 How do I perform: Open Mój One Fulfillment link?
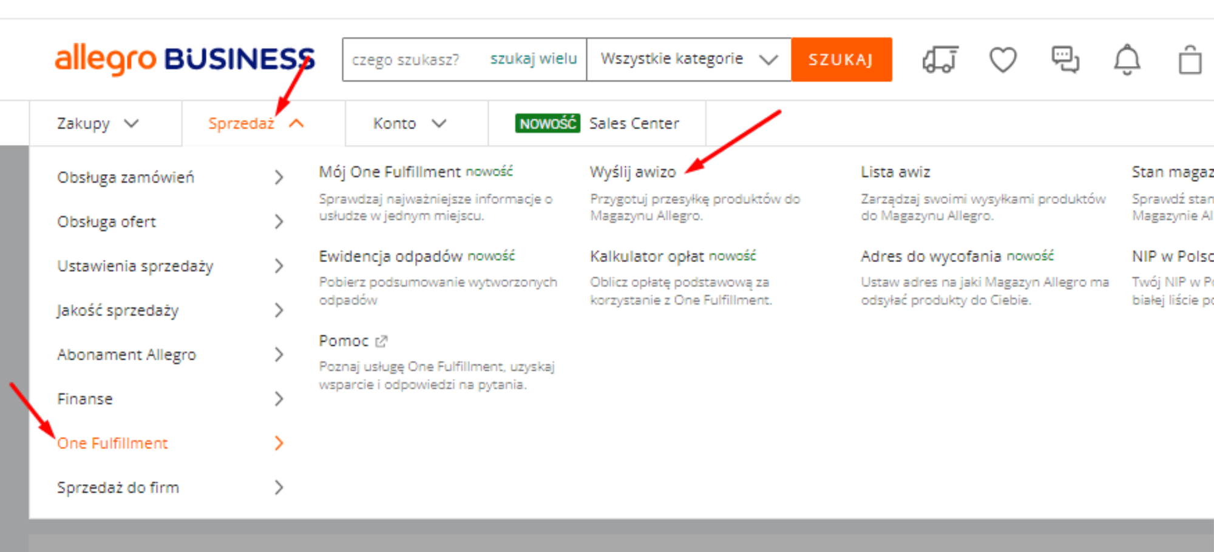click(x=390, y=172)
